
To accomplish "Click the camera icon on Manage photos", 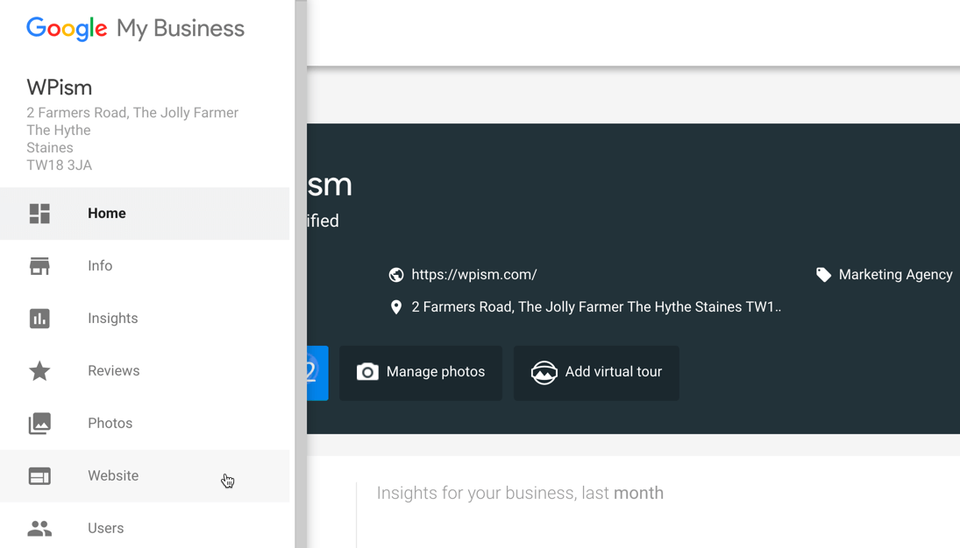I will click(367, 372).
